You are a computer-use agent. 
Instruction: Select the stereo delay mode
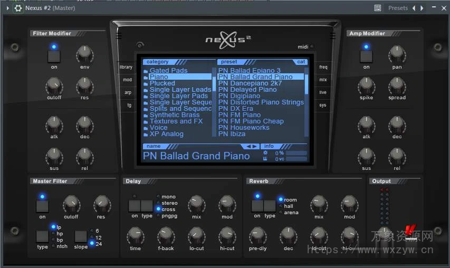tap(169, 203)
